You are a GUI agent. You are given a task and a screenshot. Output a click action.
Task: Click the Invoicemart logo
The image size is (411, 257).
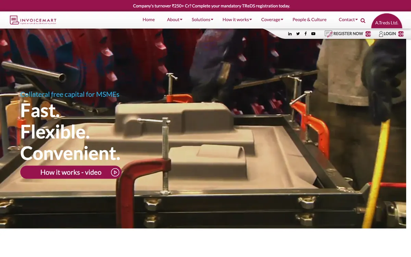point(33,20)
